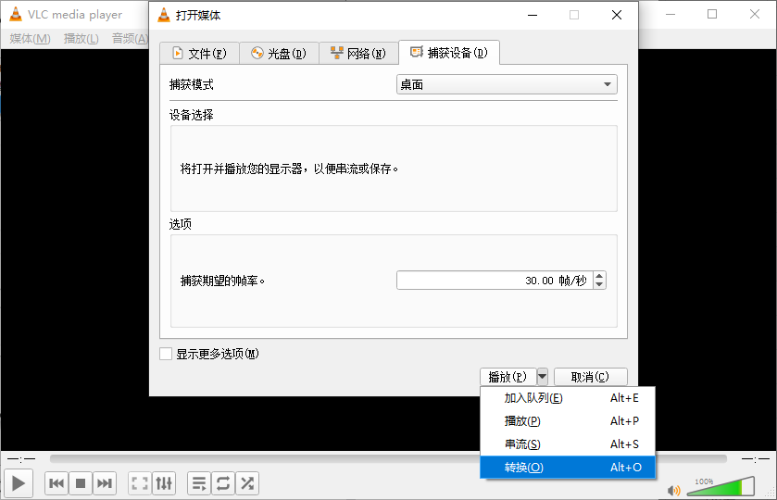Viewport: 777px width, 500px height.
Task: Toggle loop playback mode
Action: [x=223, y=483]
